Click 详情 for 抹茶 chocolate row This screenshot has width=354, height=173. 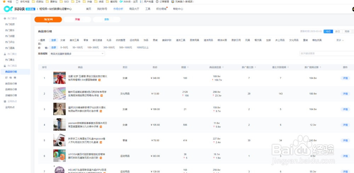[345, 140]
